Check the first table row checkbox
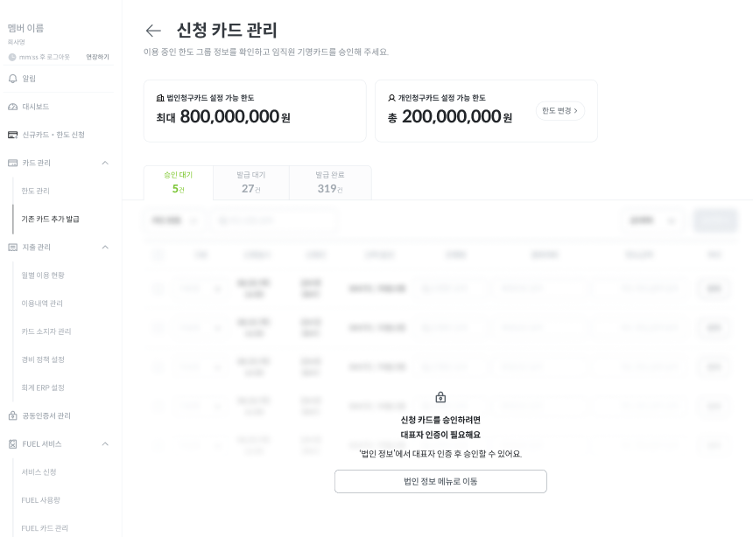Image resolution: width=753 pixels, height=537 pixels. [158, 289]
